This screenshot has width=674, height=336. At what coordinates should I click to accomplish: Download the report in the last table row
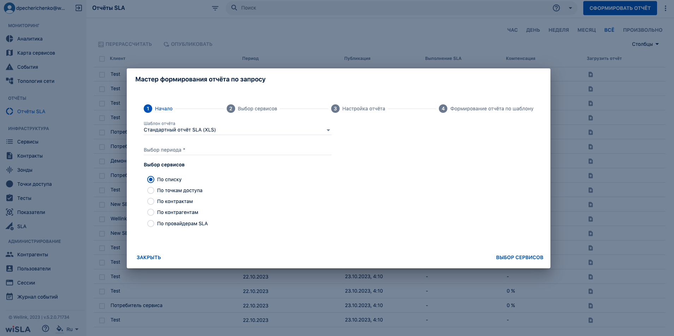click(x=591, y=320)
